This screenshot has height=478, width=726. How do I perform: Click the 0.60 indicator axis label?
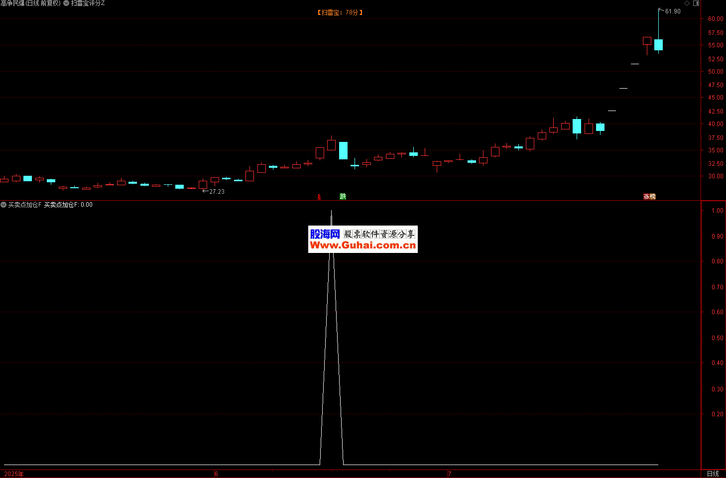(x=717, y=312)
